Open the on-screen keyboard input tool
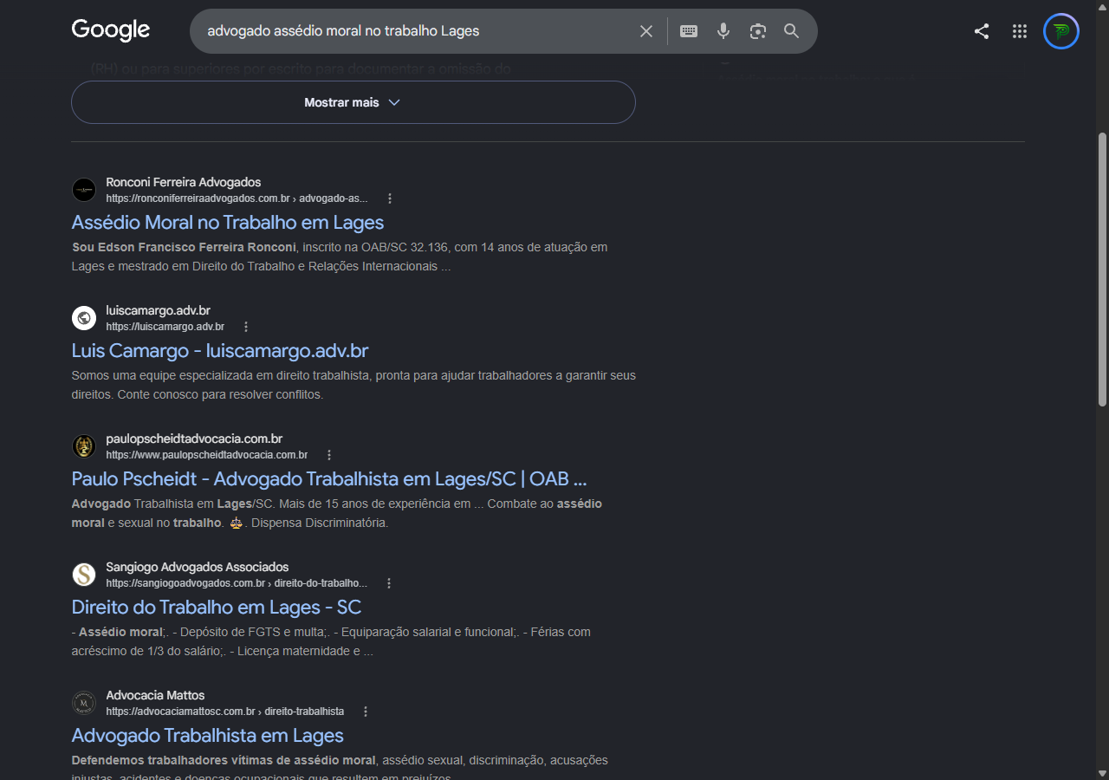Image resolution: width=1109 pixels, height=780 pixels. coord(689,31)
